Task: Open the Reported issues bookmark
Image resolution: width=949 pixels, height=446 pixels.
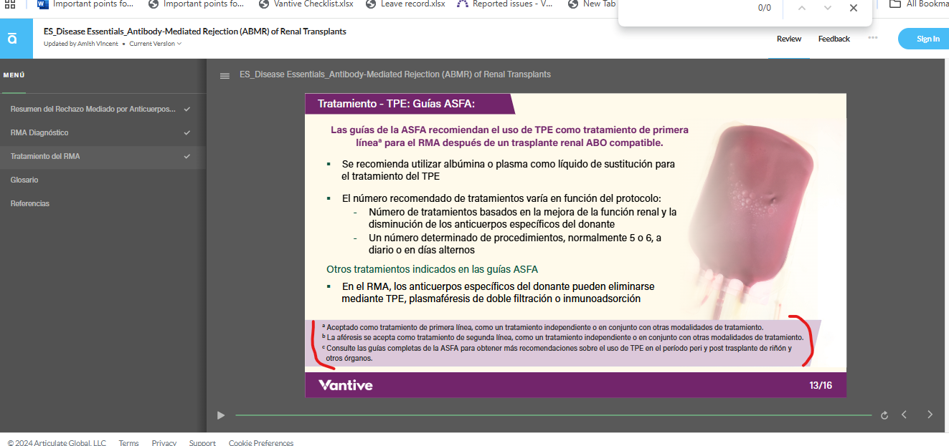Action: point(506,4)
